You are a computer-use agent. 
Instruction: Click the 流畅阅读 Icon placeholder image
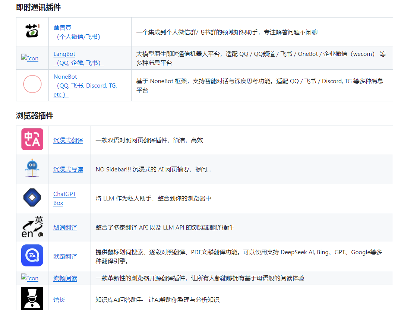coord(30,278)
